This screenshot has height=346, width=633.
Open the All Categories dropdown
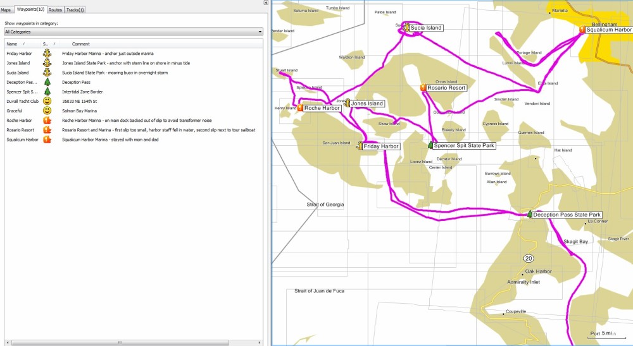pos(133,32)
